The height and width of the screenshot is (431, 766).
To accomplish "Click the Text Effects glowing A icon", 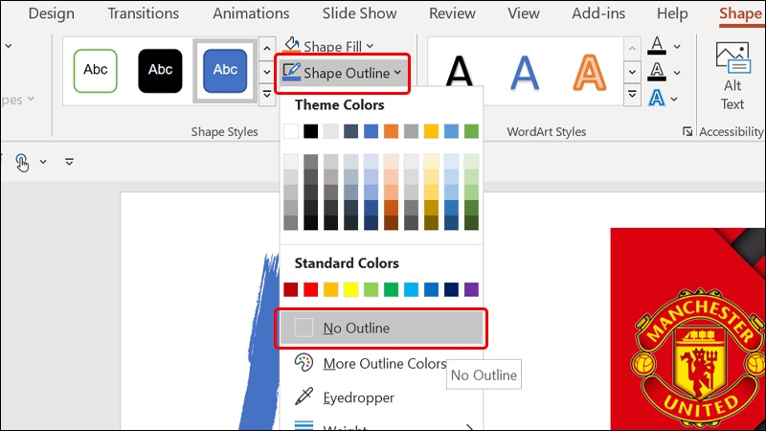I will [x=657, y=99].
